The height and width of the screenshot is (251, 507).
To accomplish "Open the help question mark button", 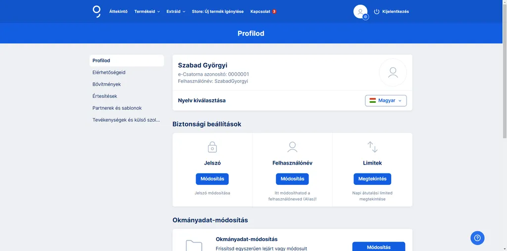I will pyautogui.click(x=477, y=238).
